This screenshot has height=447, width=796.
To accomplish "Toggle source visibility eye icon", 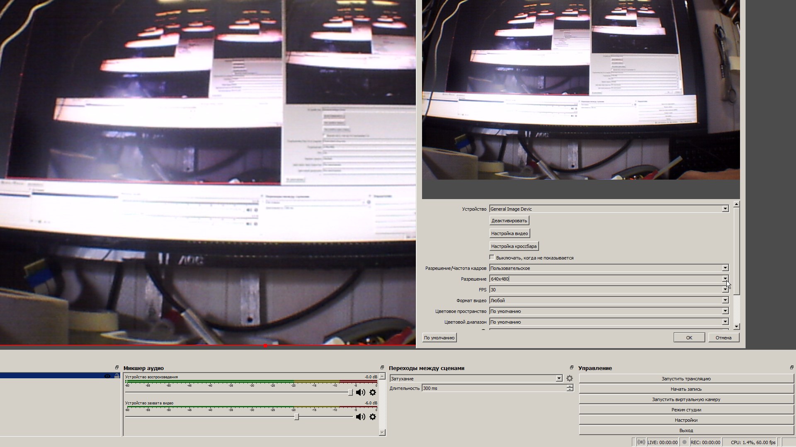I will tap(107, 376).
